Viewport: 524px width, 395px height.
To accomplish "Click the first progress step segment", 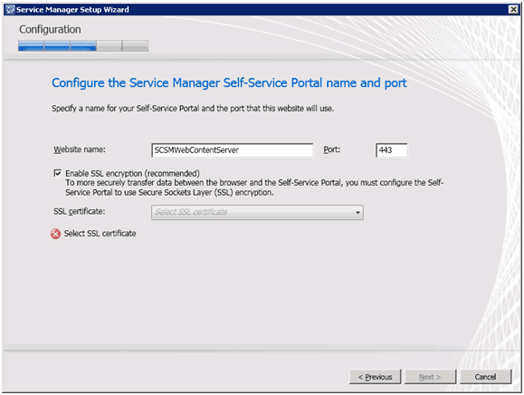I will (31, 46).
